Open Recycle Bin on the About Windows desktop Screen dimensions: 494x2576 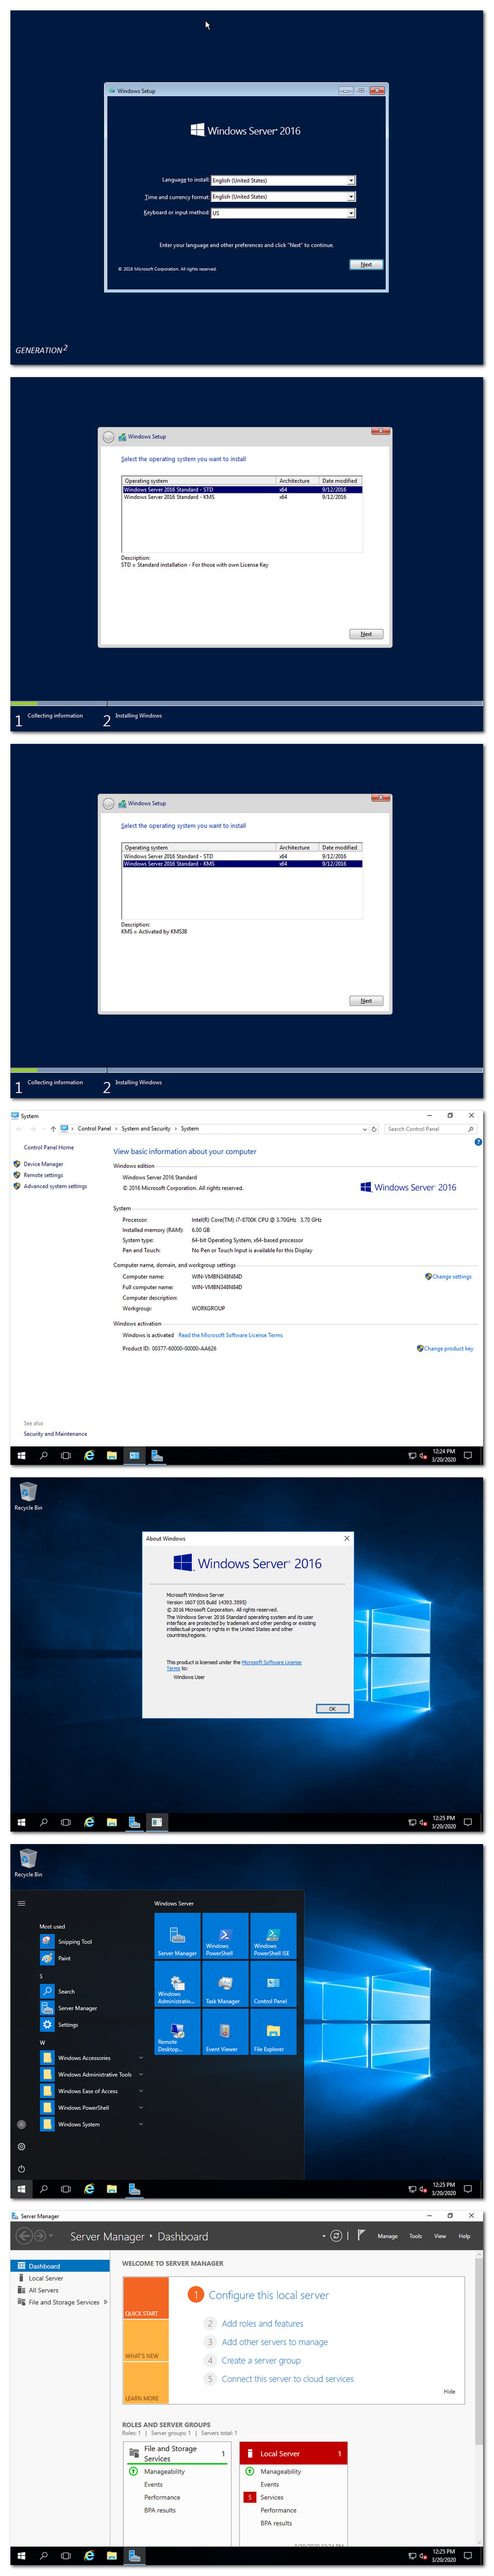tap(28, 1496)
